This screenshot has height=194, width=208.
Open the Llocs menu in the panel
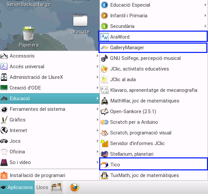42,187
